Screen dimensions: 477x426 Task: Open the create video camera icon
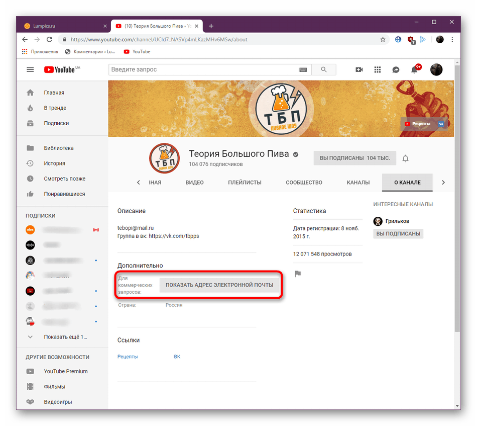click(x=359, y=69)
